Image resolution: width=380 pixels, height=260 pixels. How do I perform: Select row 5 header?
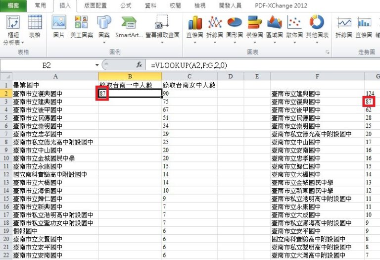(x=5, y=117)
